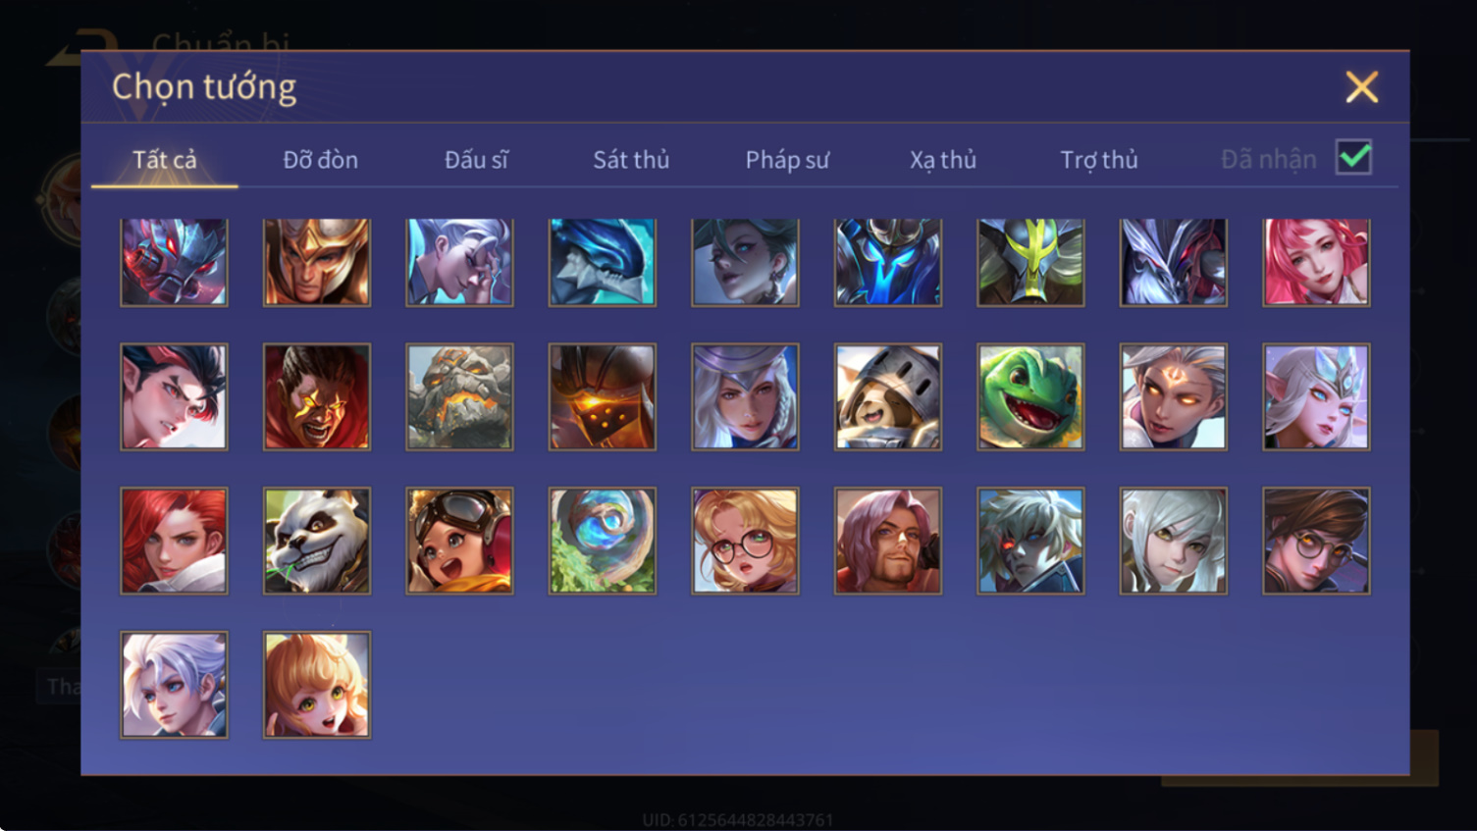Open the Đấu sĩ tab
This screenshot has height=831, width=1477.
(476, 160)
